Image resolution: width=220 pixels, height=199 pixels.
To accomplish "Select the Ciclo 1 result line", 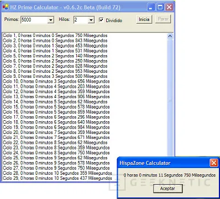I will (x=55, y=35).
